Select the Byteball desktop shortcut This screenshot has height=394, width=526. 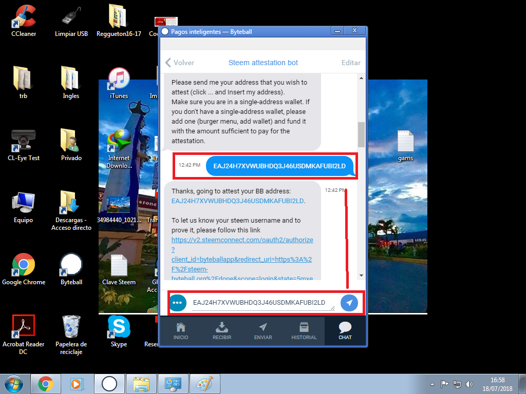71,269
